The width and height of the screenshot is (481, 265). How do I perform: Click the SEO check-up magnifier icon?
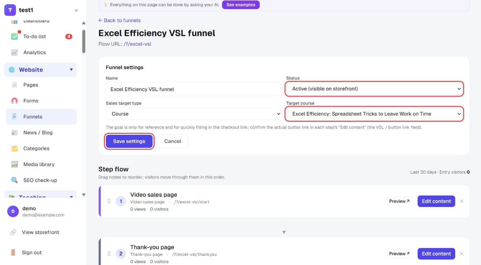pyautogui.click(x=15, y=180)
